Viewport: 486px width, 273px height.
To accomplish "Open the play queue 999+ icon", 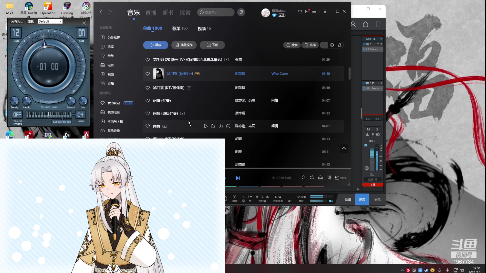I will (341, 178).
